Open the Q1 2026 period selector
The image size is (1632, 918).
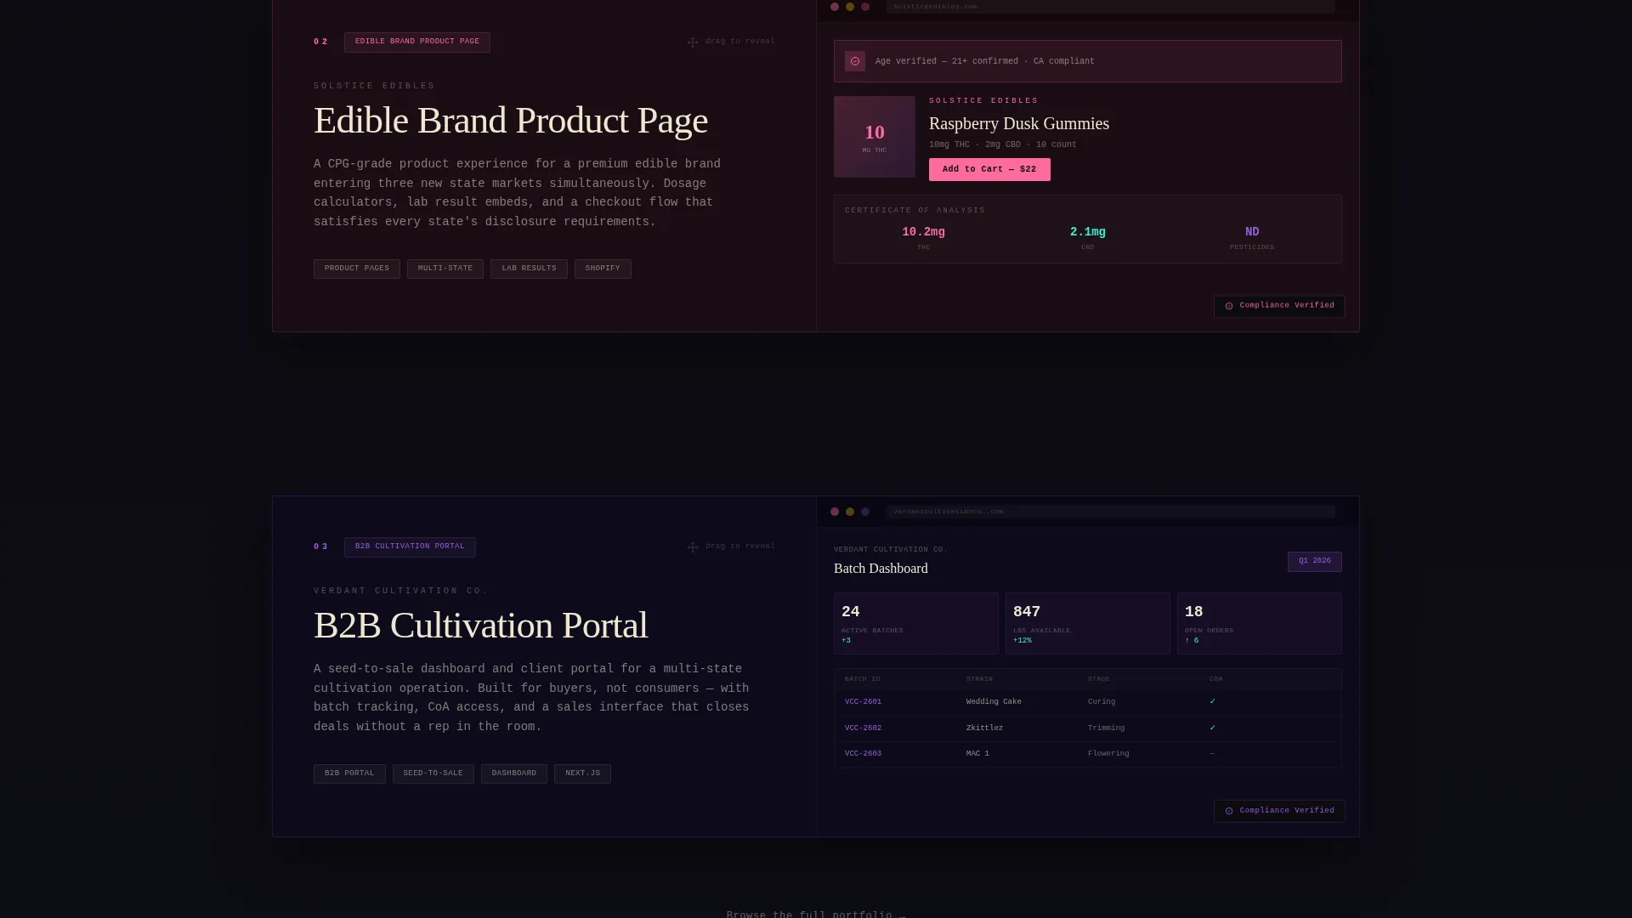(1315, 562)
